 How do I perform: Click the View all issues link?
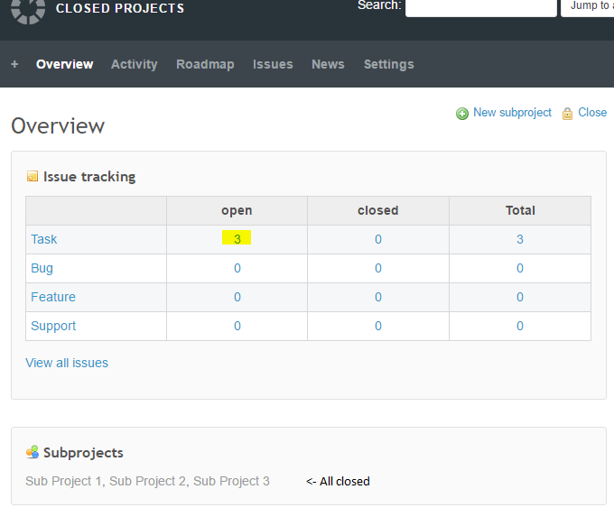(67, 363)
